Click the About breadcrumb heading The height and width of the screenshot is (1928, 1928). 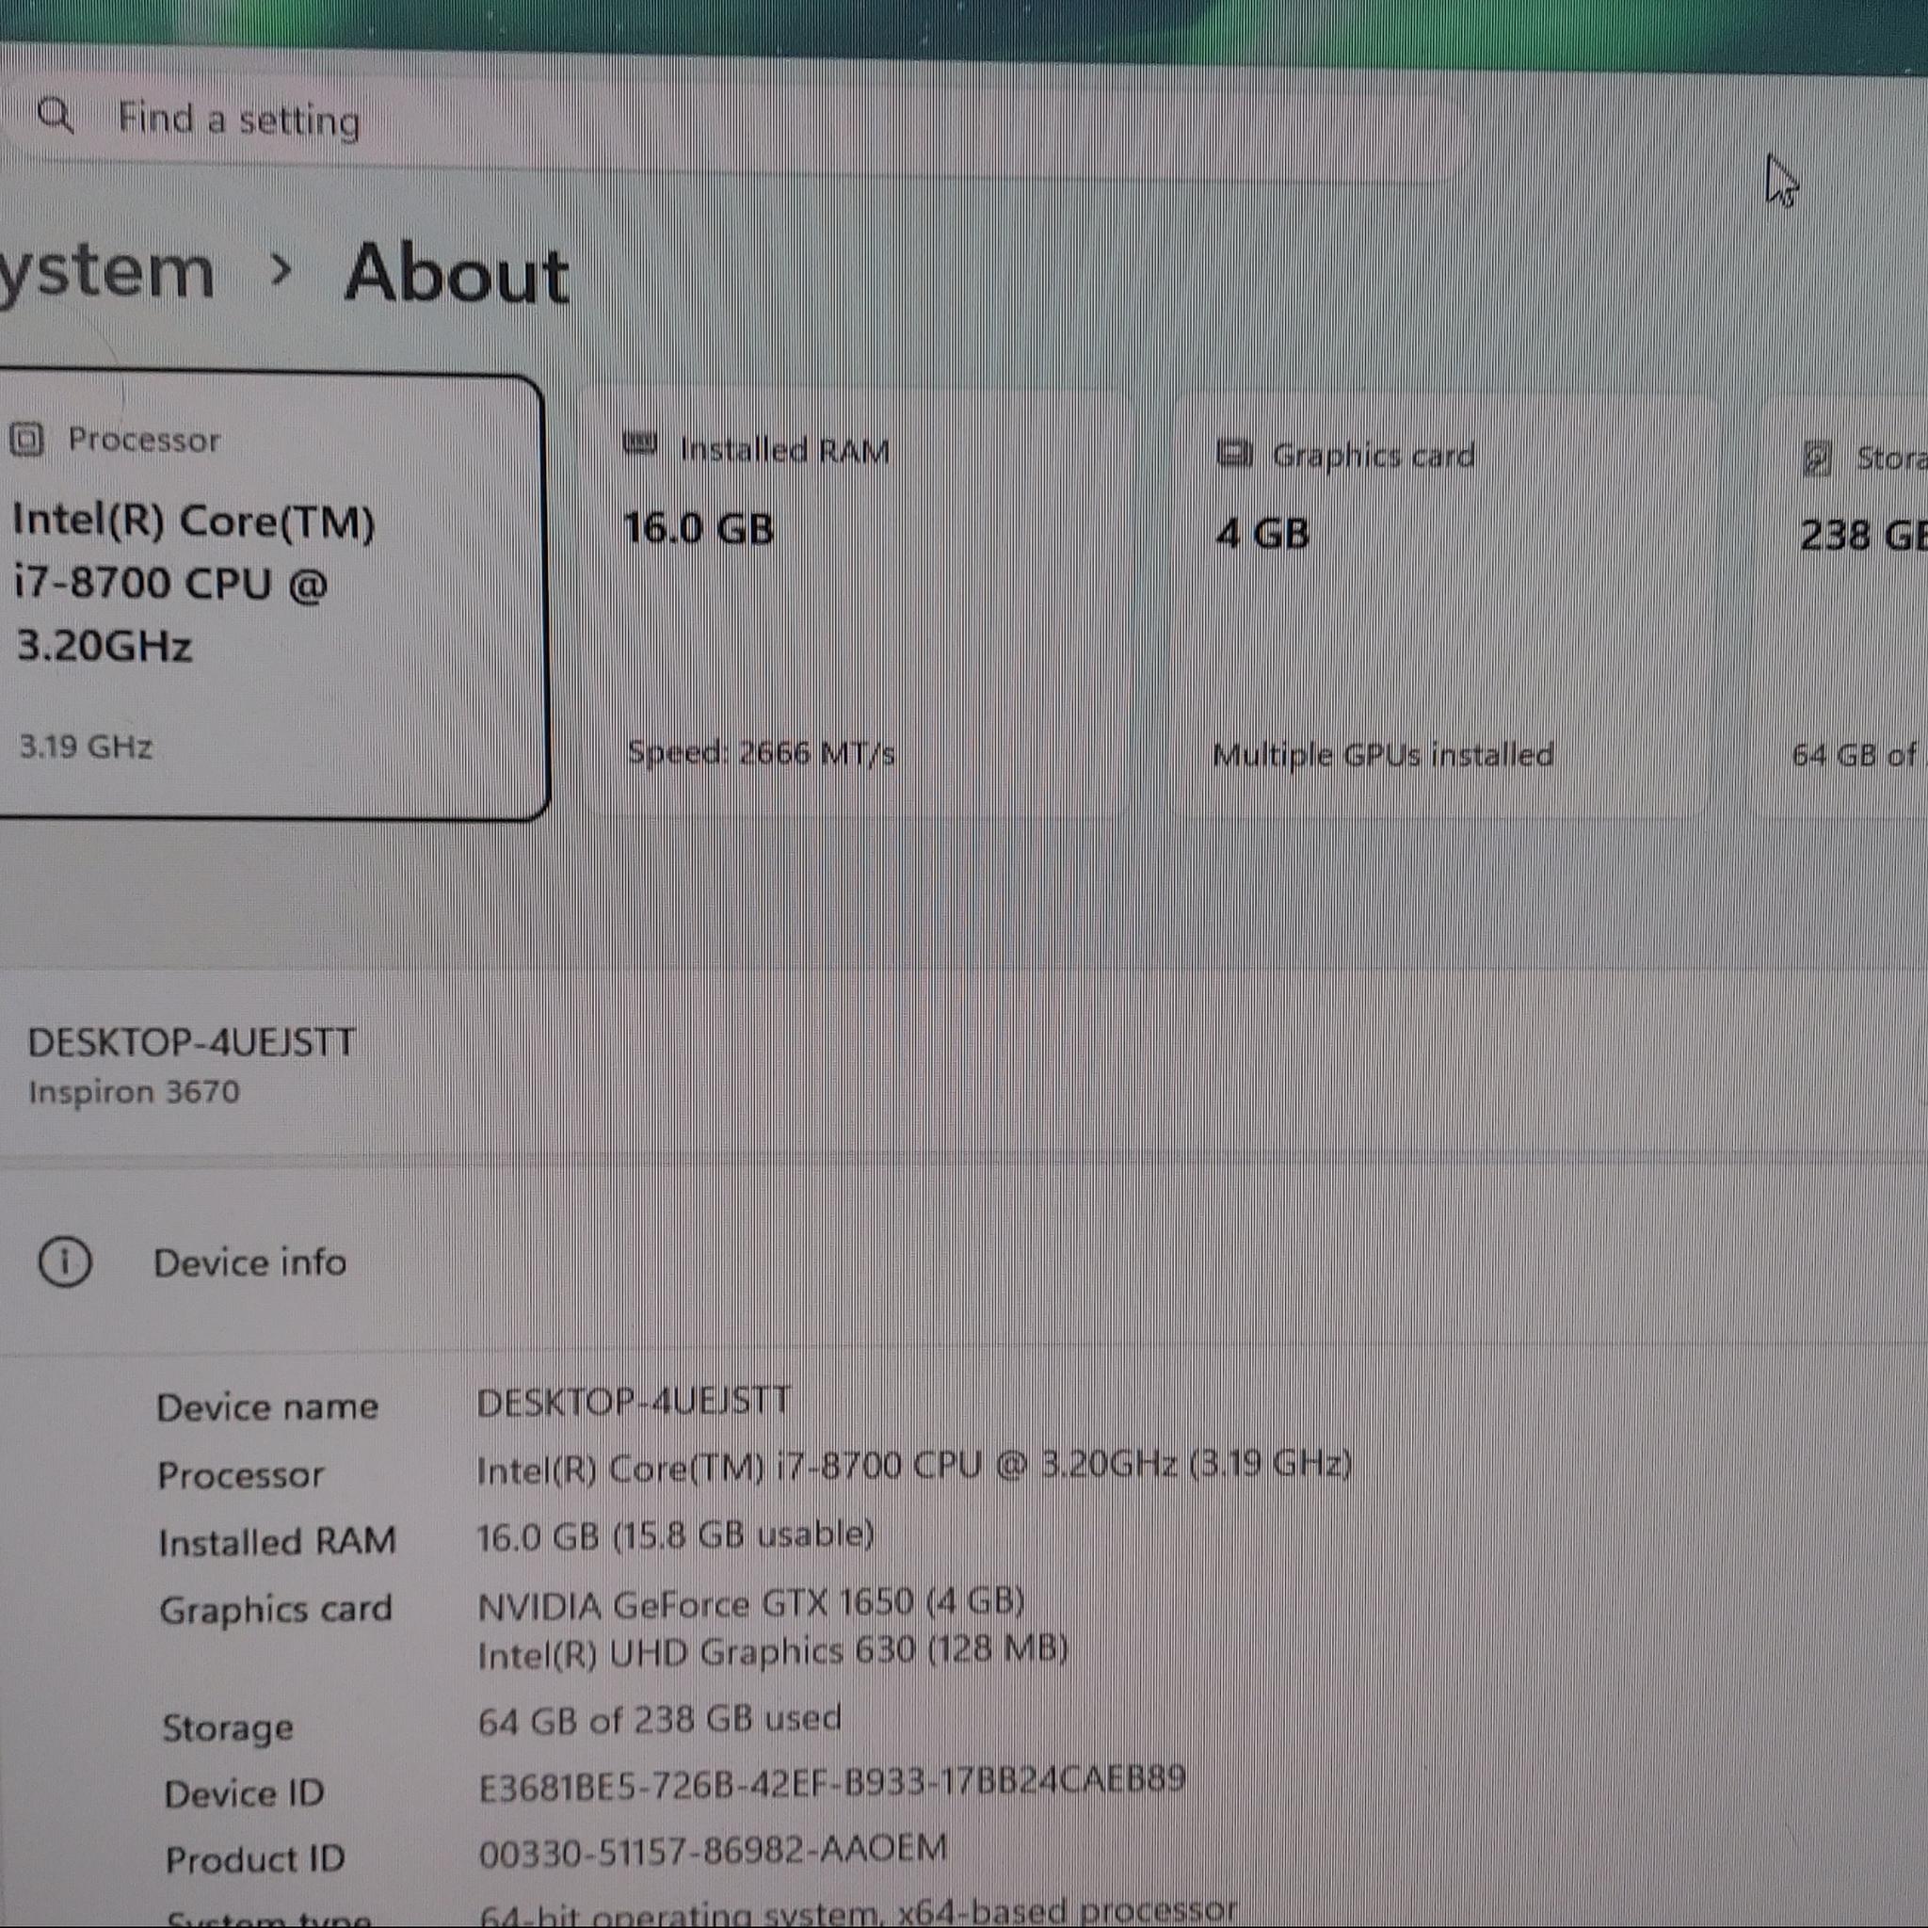(456, 272)
